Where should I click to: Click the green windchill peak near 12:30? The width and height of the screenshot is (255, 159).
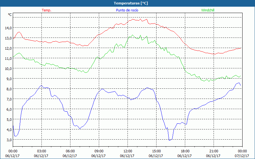132,35
